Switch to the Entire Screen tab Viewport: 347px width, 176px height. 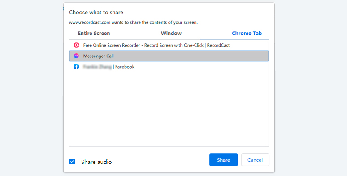[94, 34]
